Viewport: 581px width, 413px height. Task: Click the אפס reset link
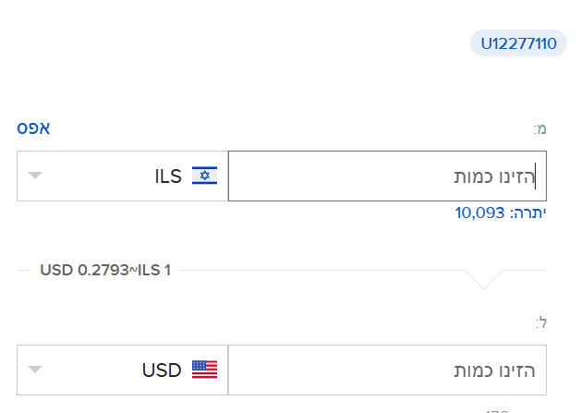[32, 128]
